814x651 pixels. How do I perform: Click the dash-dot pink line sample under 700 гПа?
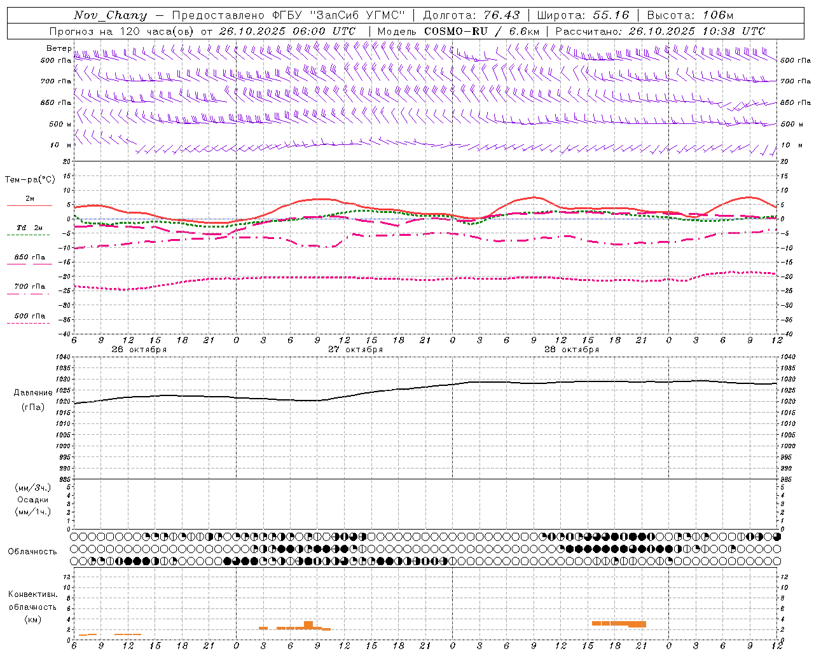[28, 294]
